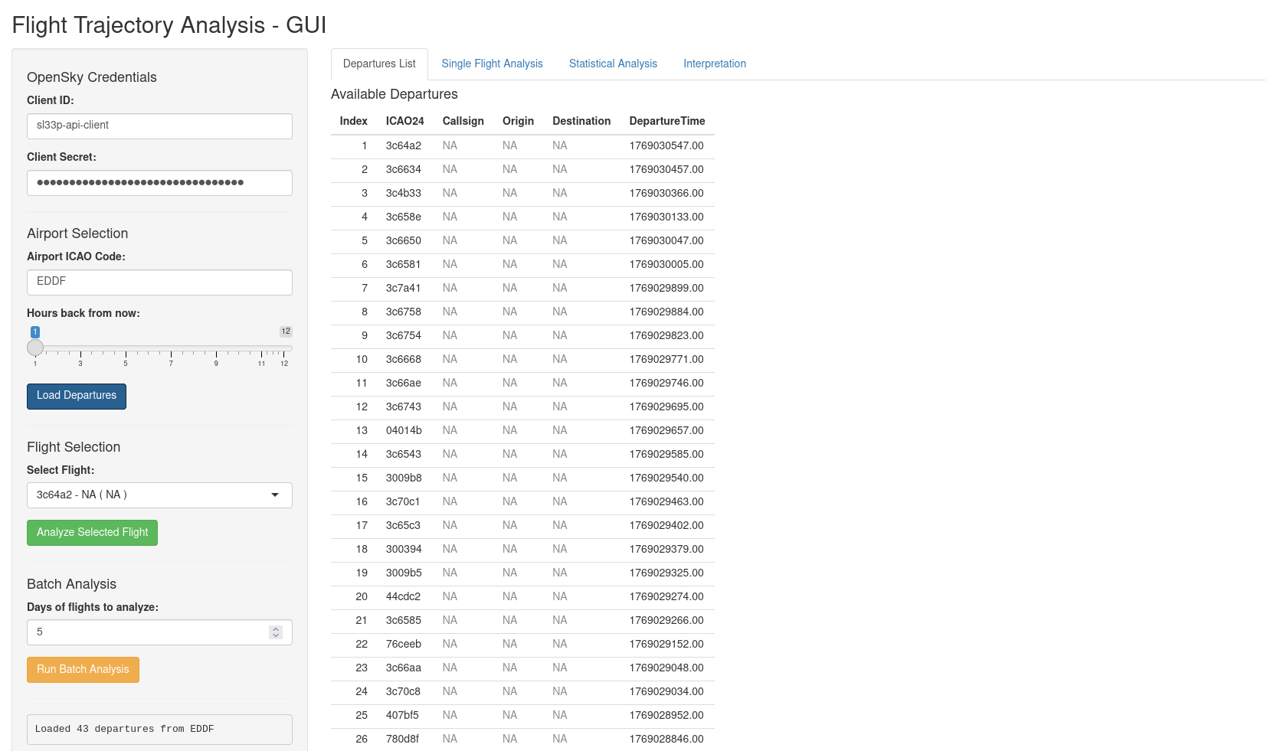This screenshot has height=751, width=1277.
Task: Click the ICAO24 column header
Action: tap(404, 121)
